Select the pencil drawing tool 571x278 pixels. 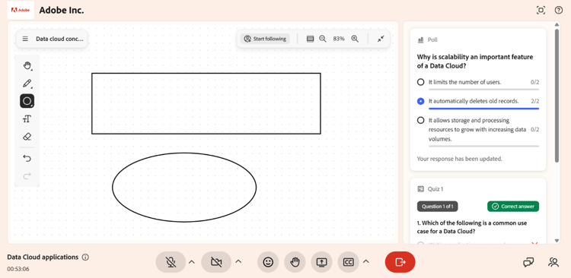click(x=27, y=84)
